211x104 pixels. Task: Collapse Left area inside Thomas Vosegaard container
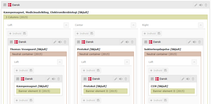pos(60,62)
